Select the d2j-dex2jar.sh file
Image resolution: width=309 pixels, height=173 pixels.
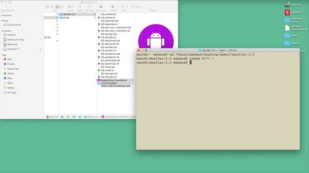pyautogui.click(x=108, y=37)
